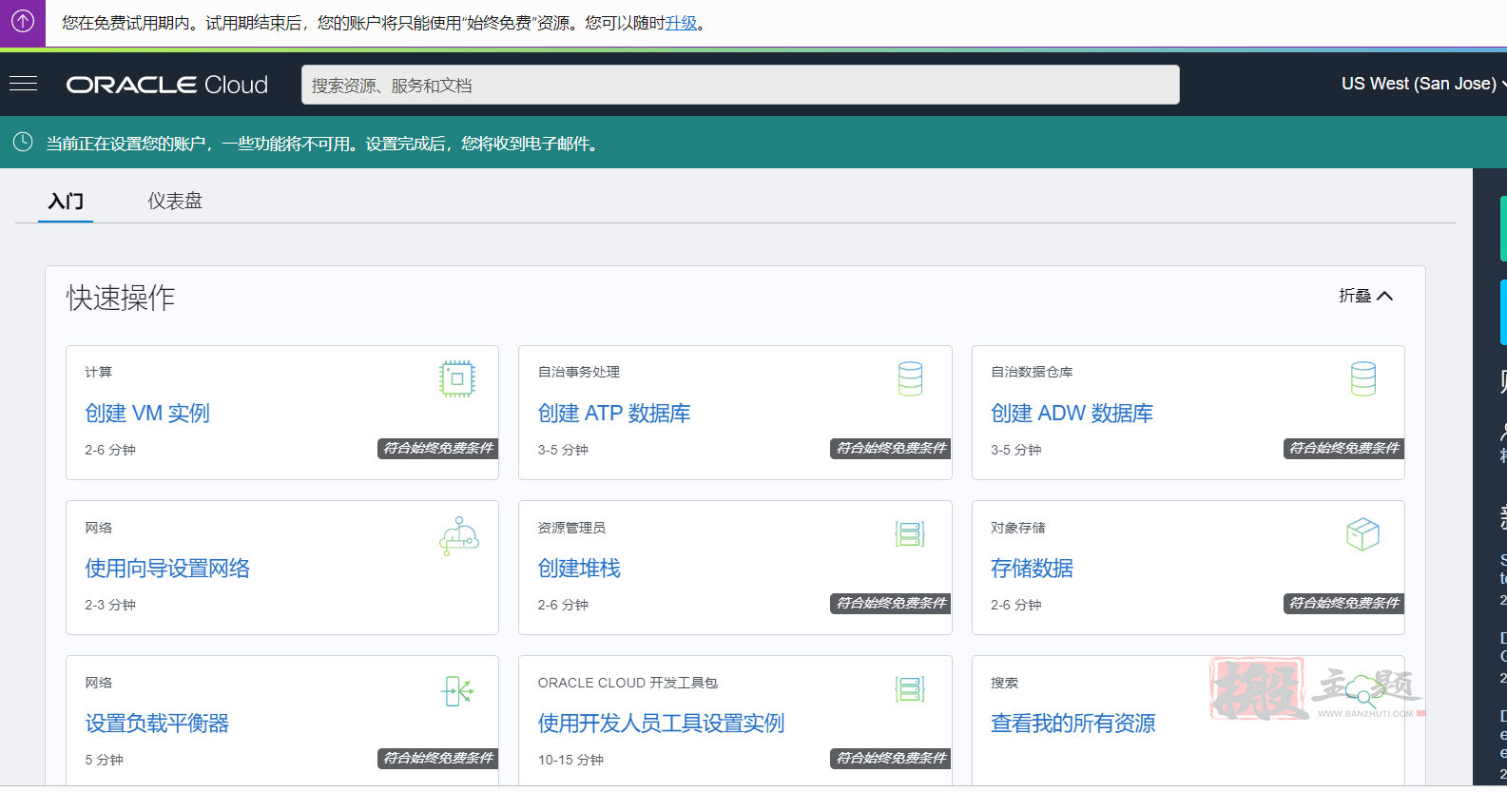The width and height of the screenshot is (1507, 792).
Task: Click the 自治数据仓库 category label
Action: tap(1032, 372)
